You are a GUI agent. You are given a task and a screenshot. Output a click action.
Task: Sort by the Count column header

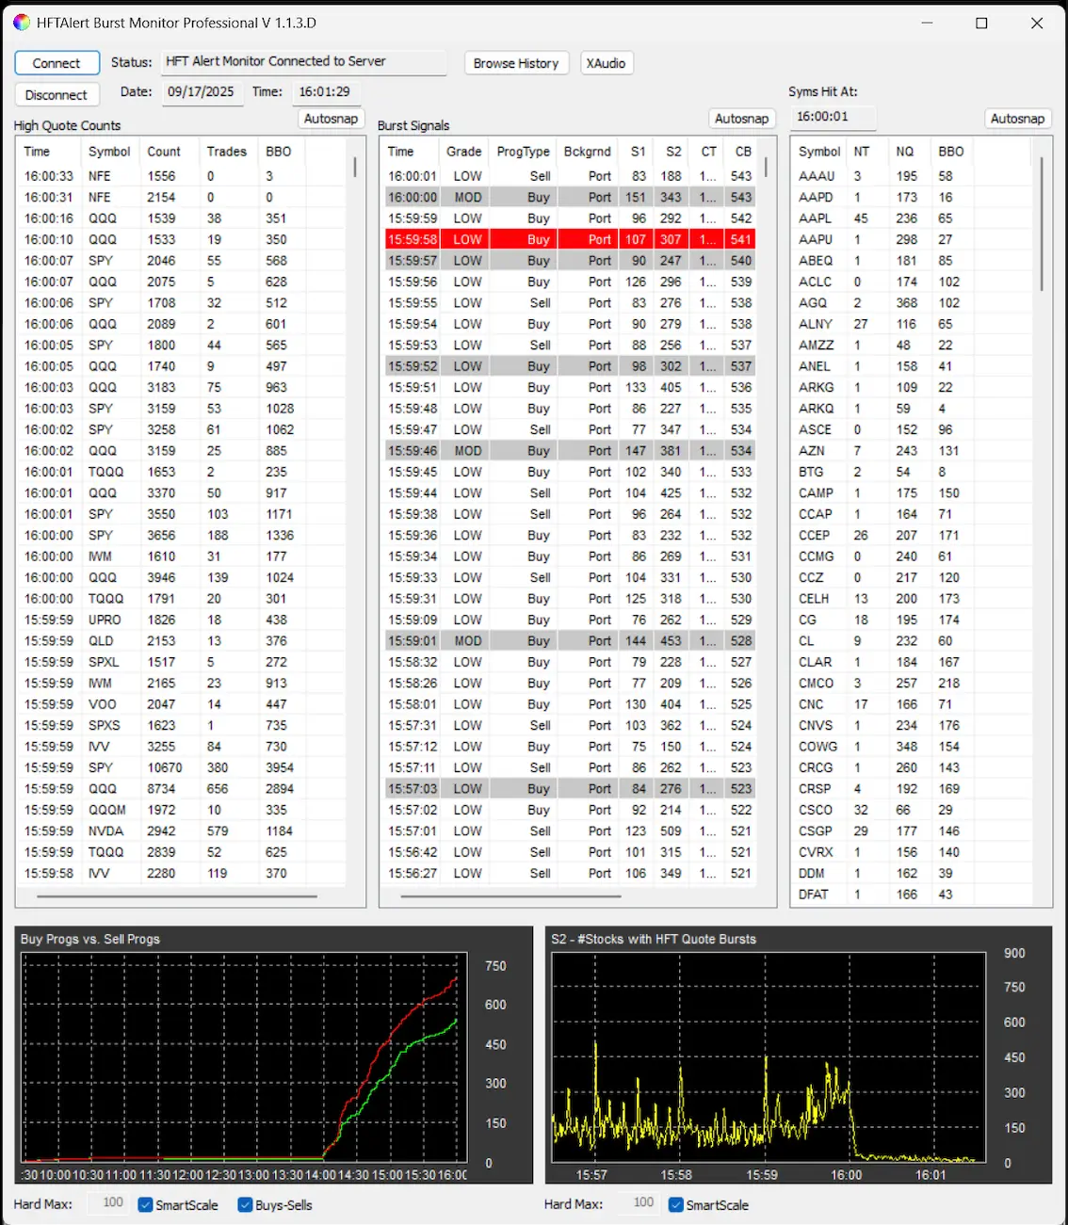click(x=164, y=152)
